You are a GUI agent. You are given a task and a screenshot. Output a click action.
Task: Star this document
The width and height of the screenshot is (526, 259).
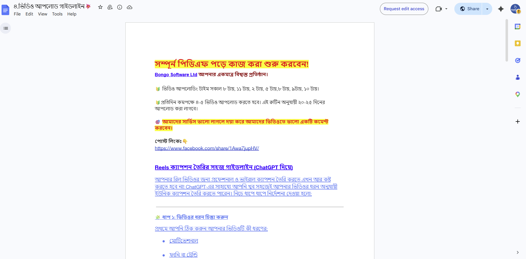[100, 7]
